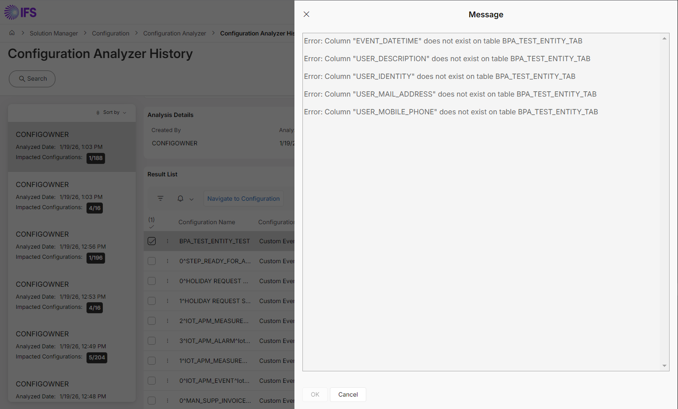This screenshot has width=678, height=409.
Task: Click the USER_DESCRIPTION error line
Action: 447,58
